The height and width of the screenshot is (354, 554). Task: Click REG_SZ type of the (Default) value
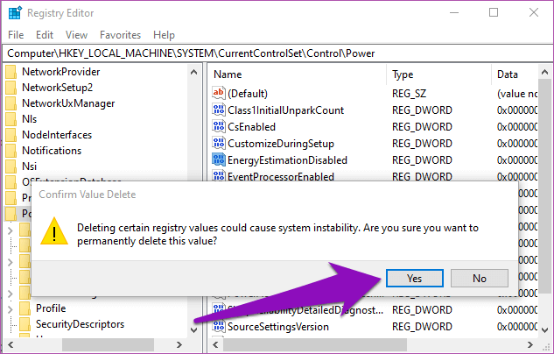pos(409,94)
